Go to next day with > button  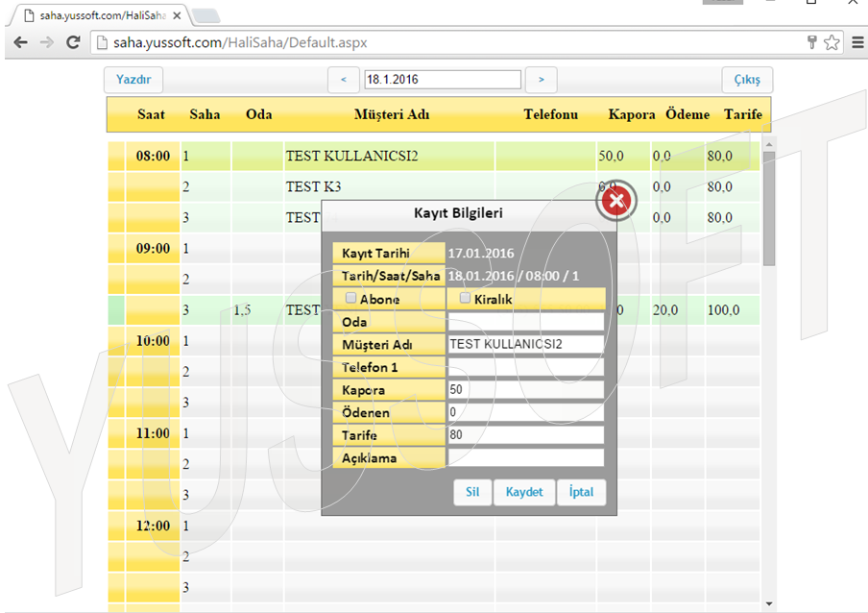(x=541, y=80)
